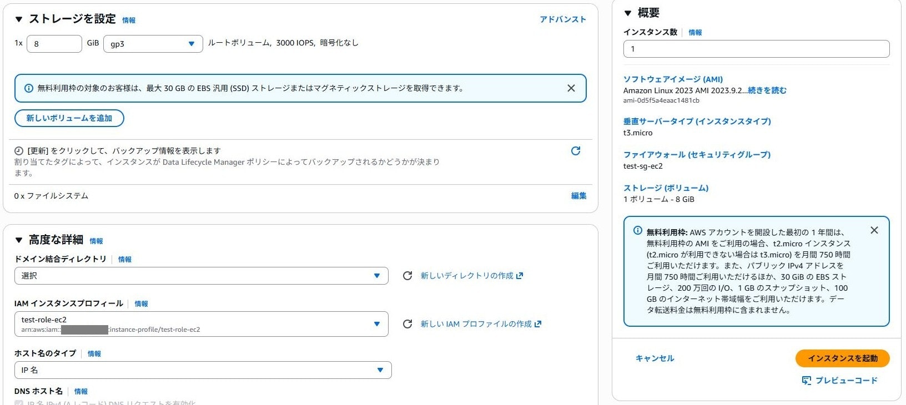Click the インスタンス数 input field
906x405 pixels.
pos(756,49)
